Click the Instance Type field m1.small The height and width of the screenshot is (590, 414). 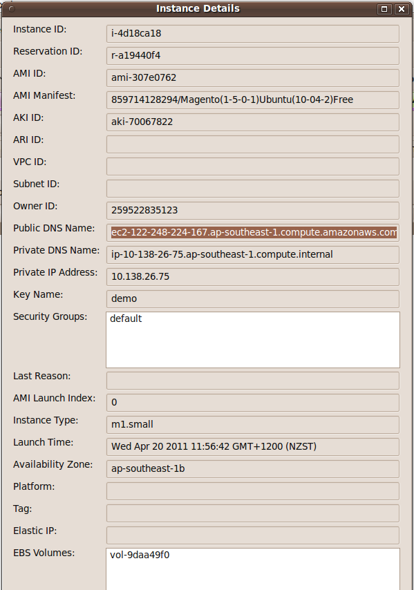[x=252, y=425]
